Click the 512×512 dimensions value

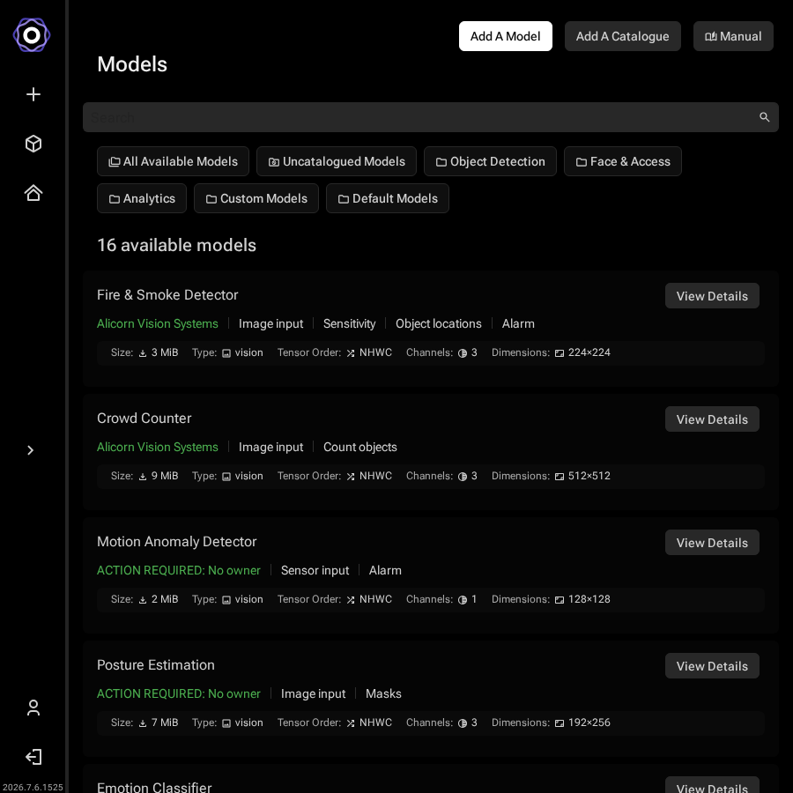click(x=589, y=476)
